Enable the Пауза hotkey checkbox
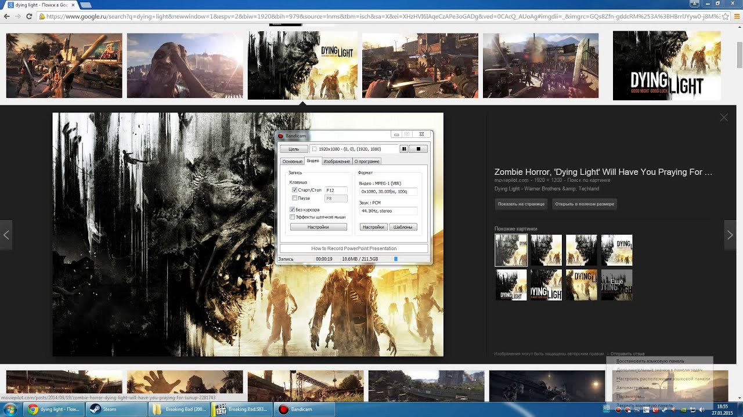The width and height of the screenshot is (743, 417). click(x=295, y=198)
